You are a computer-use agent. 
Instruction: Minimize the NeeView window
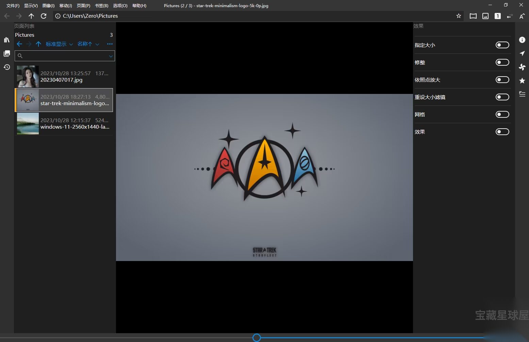point(490,5)
